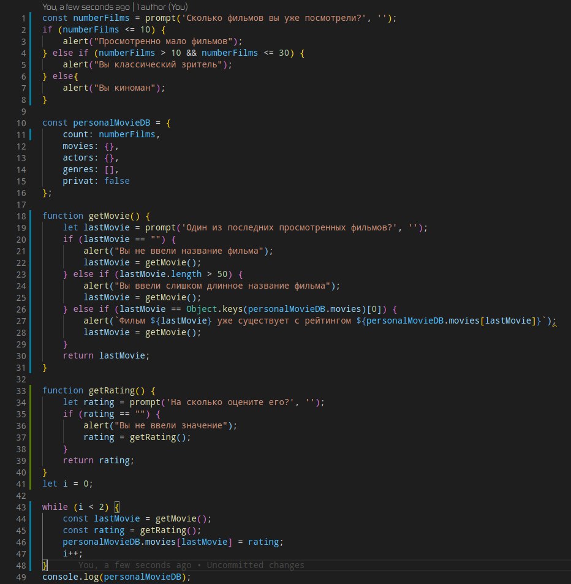Select line number 1 in the gutter

pyautogui.click(x=23, y=18)
